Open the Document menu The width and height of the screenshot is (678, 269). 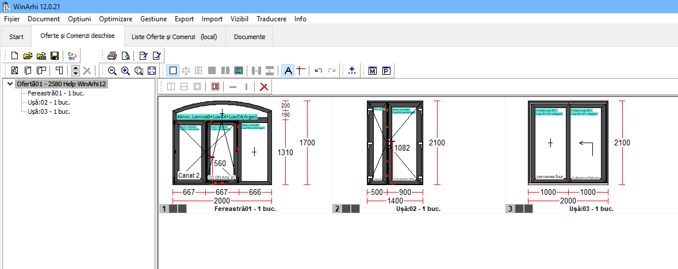click(44, 19)
